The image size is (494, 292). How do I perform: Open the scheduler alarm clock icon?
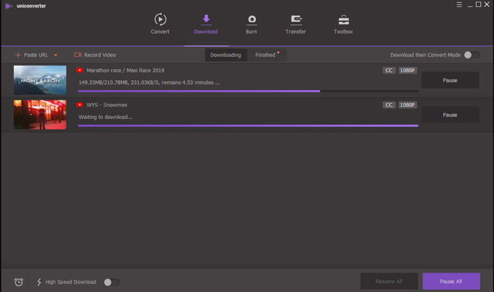click(x=19, y=282)
